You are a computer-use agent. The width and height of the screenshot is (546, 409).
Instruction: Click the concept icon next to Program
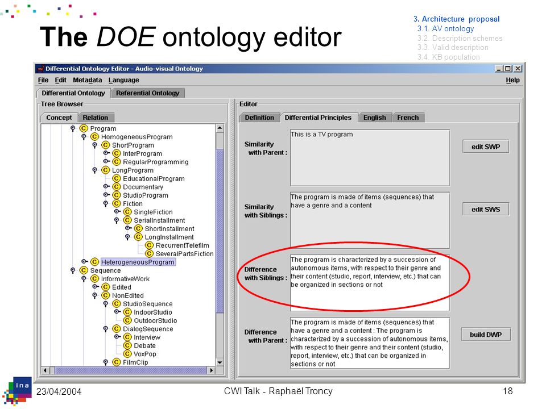[x=84, y=128]
